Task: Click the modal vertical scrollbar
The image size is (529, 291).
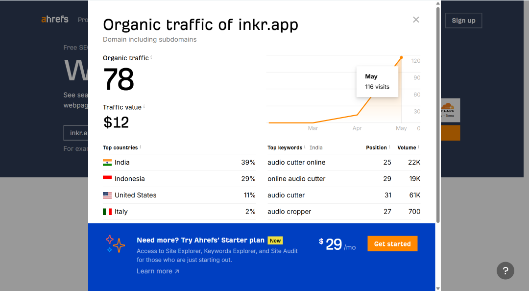Action: pos(438,115)
